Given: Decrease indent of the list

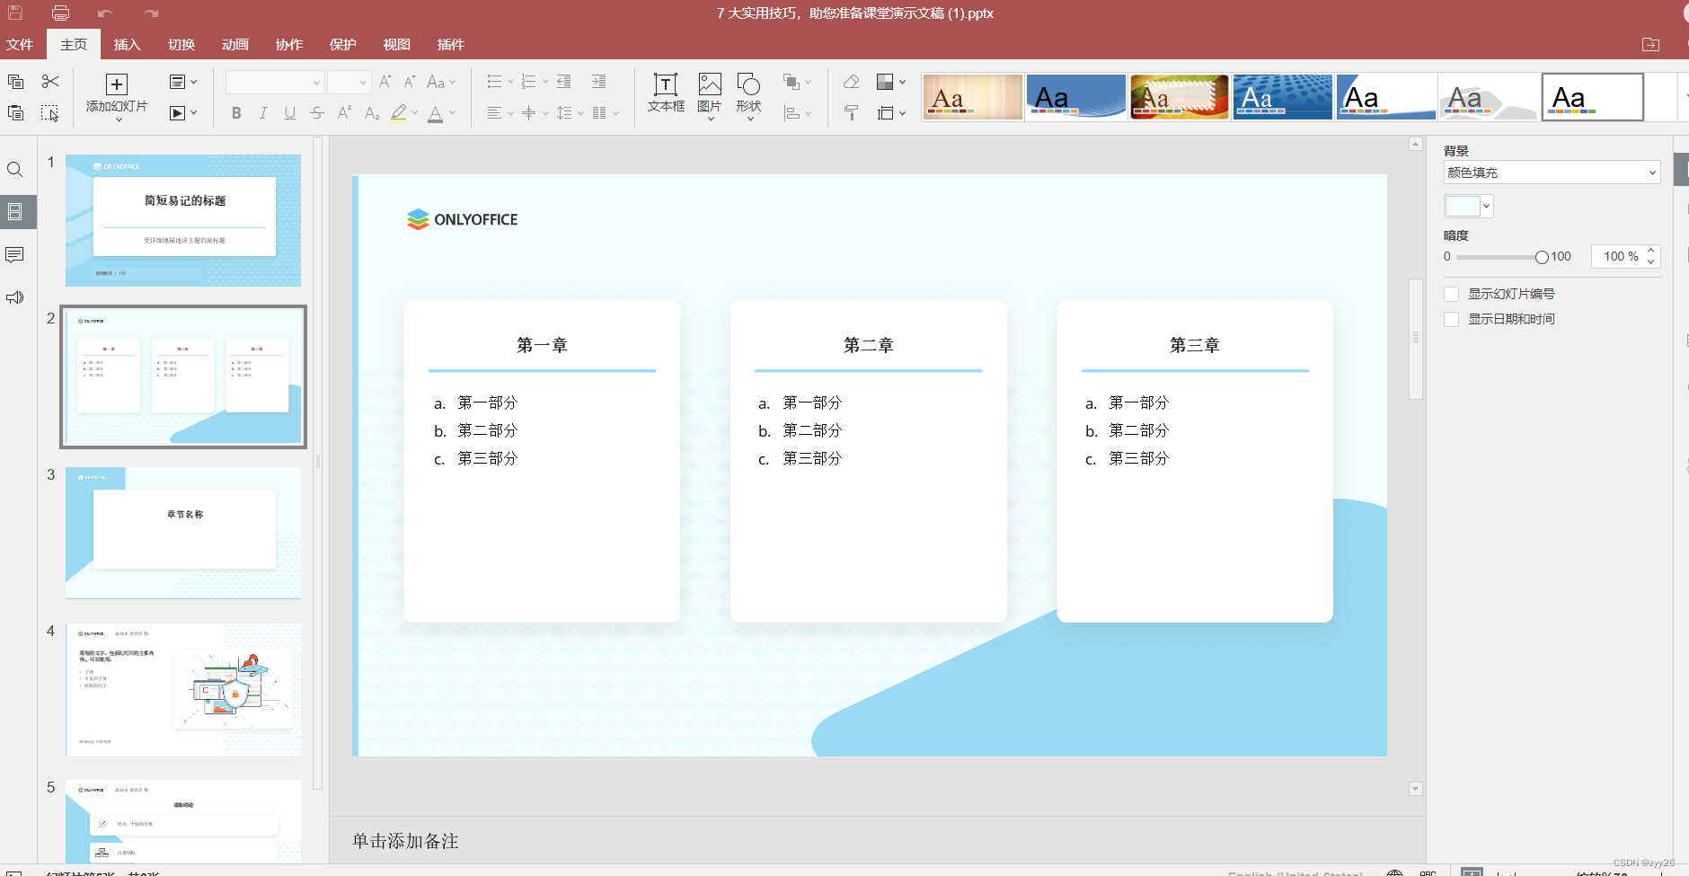Looking at the screenshot, I should pyautogui.click(x=564, y=82).
